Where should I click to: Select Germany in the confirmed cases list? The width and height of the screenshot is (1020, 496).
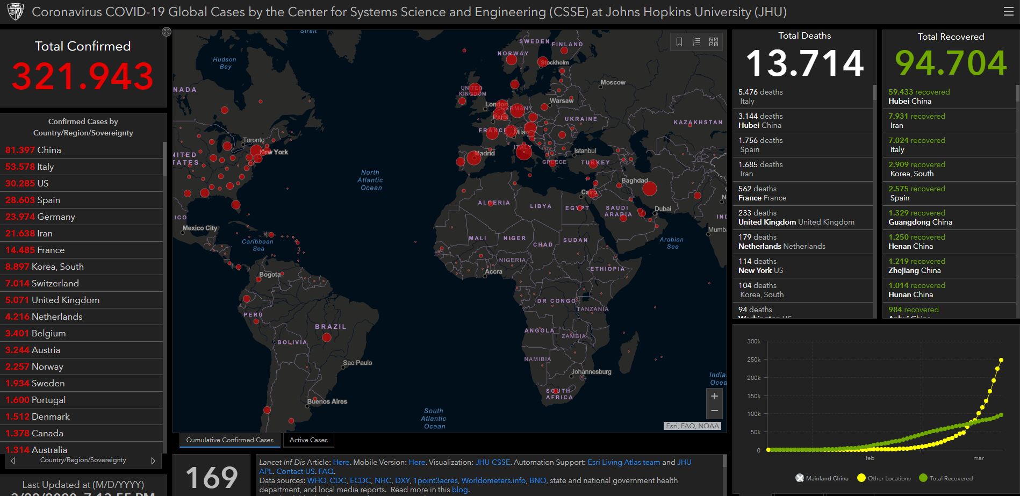[81, 217]
